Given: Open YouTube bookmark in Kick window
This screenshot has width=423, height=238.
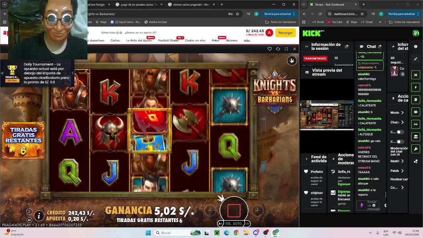Looking at the screenshot, I should click(x=335, y=22).
